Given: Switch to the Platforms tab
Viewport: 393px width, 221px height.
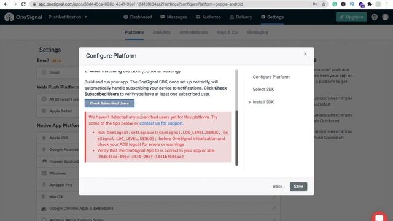Looking at the screenshot, I should (x=134, y=33).
